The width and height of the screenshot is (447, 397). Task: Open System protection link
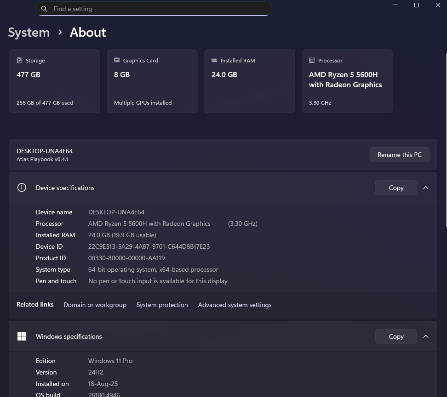tap(162, 305)
